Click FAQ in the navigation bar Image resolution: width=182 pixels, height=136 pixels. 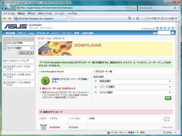click(31, 33)
